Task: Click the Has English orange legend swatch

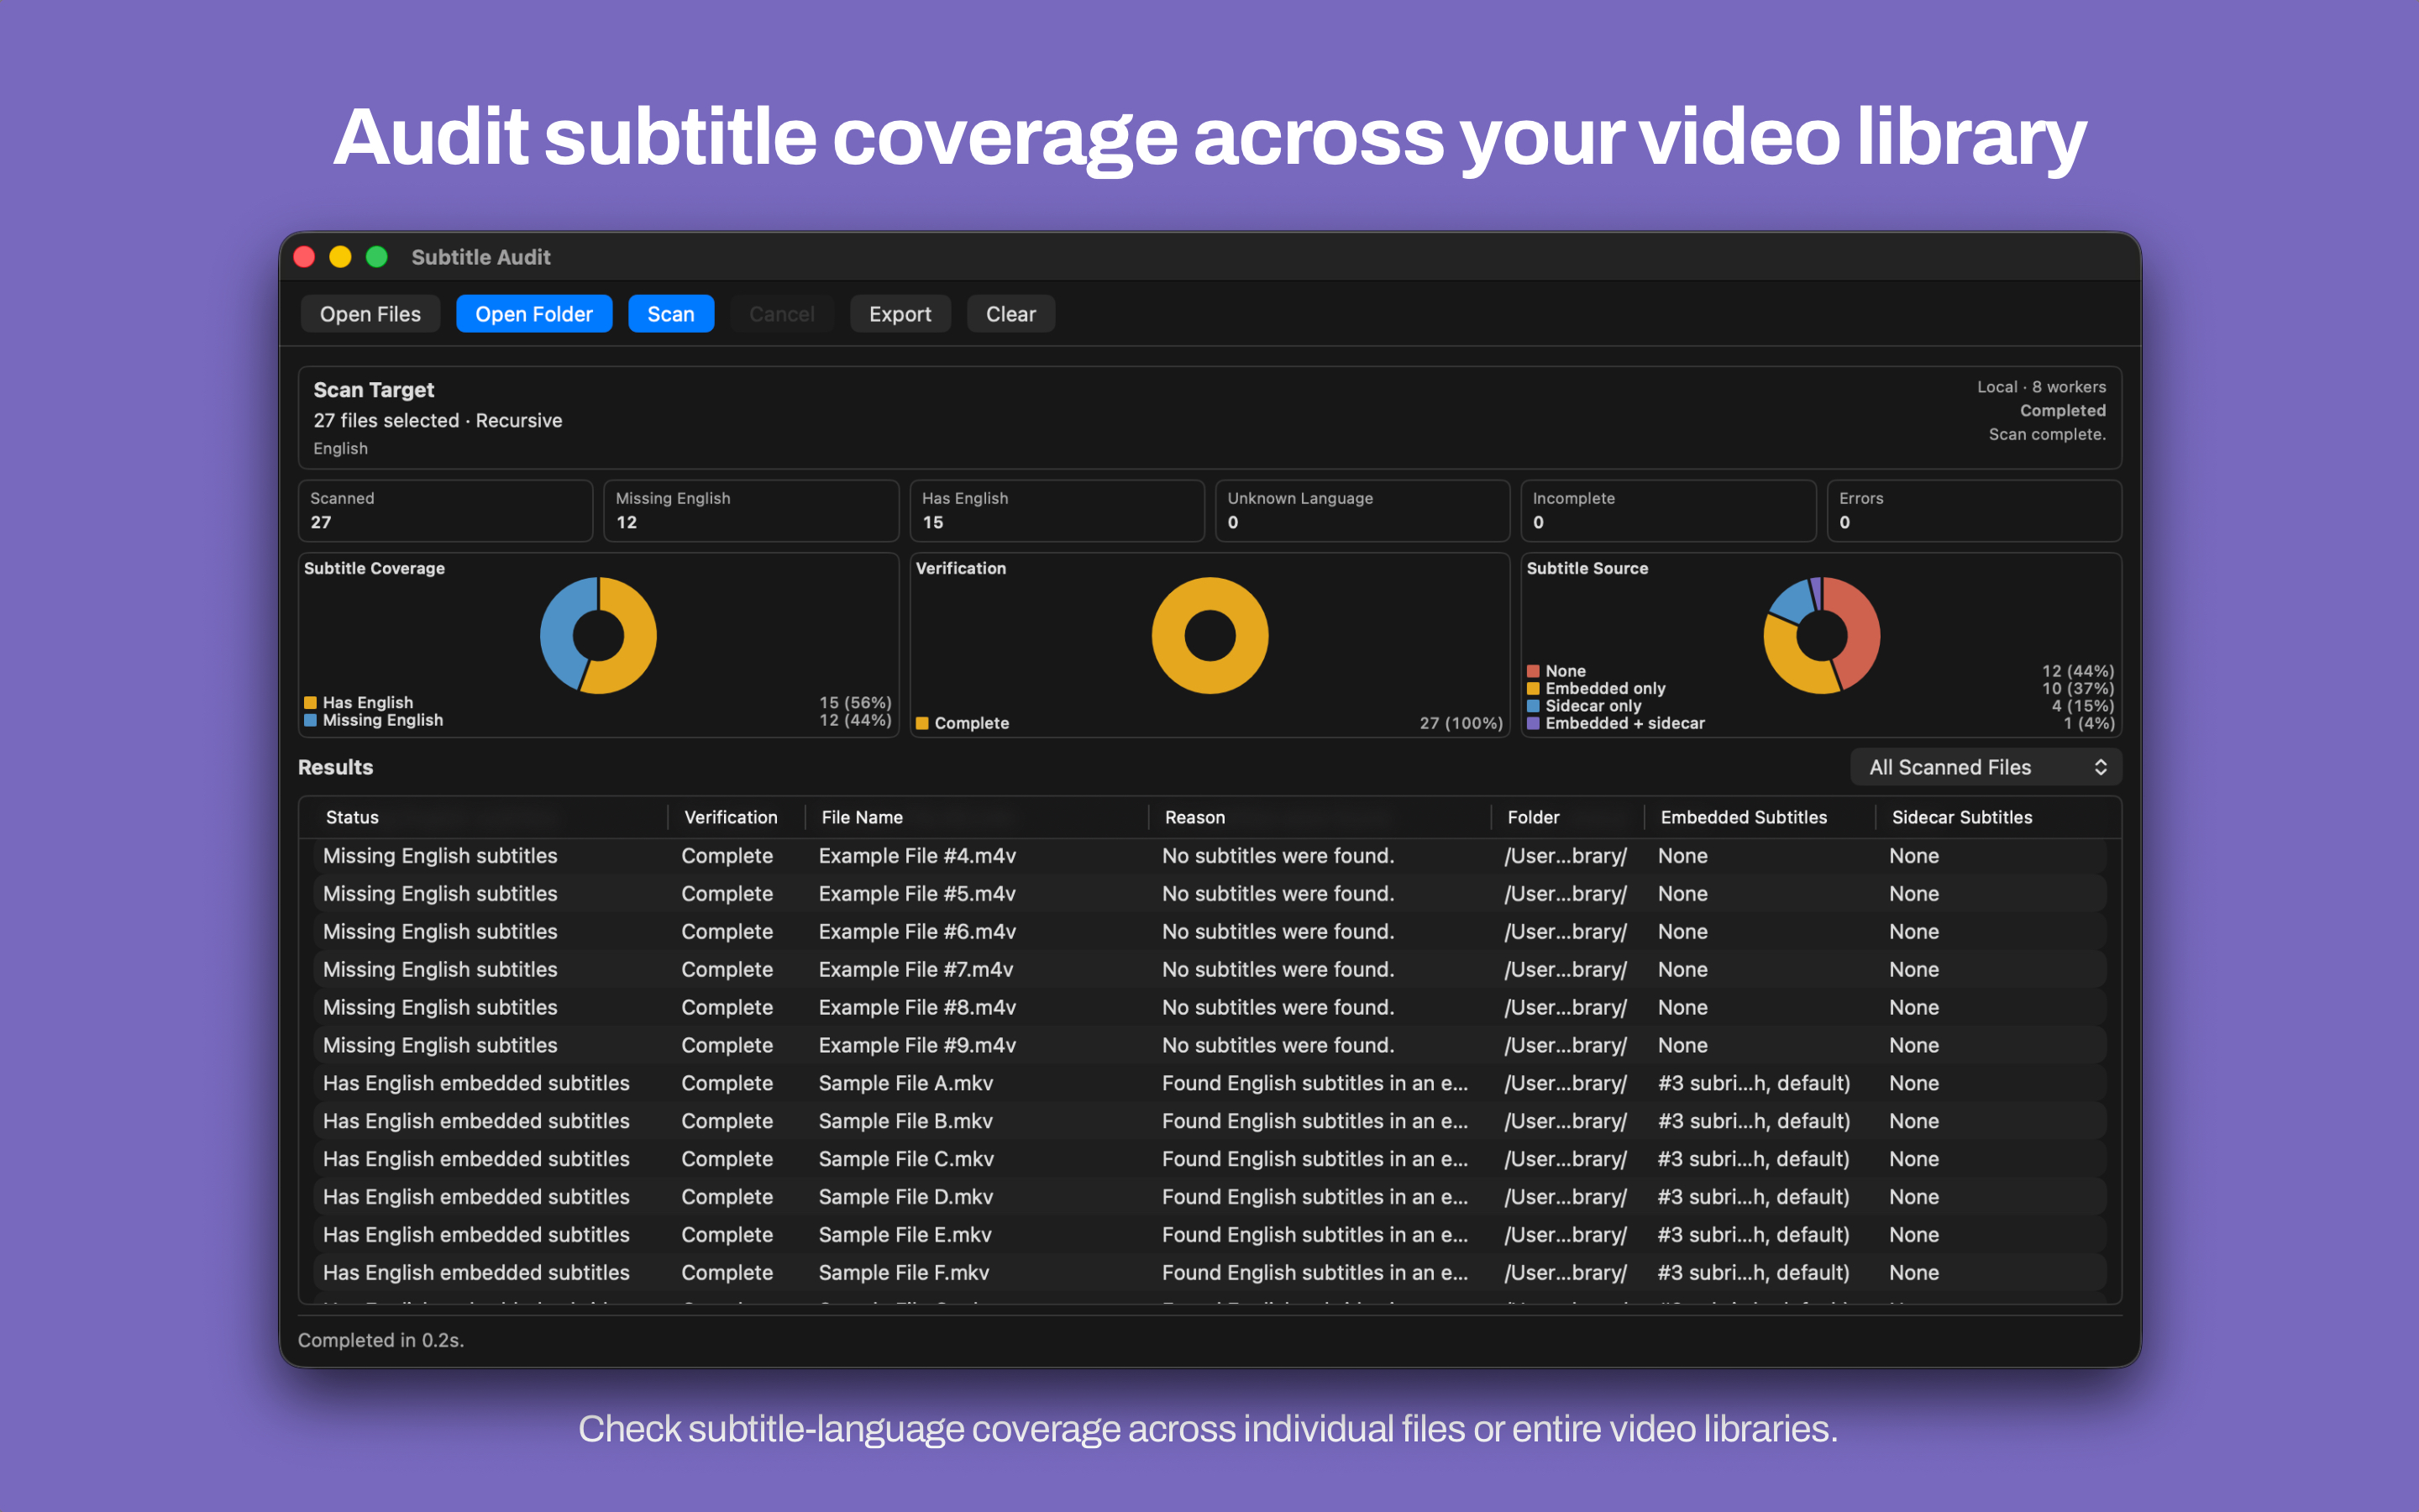Action: 311,703
